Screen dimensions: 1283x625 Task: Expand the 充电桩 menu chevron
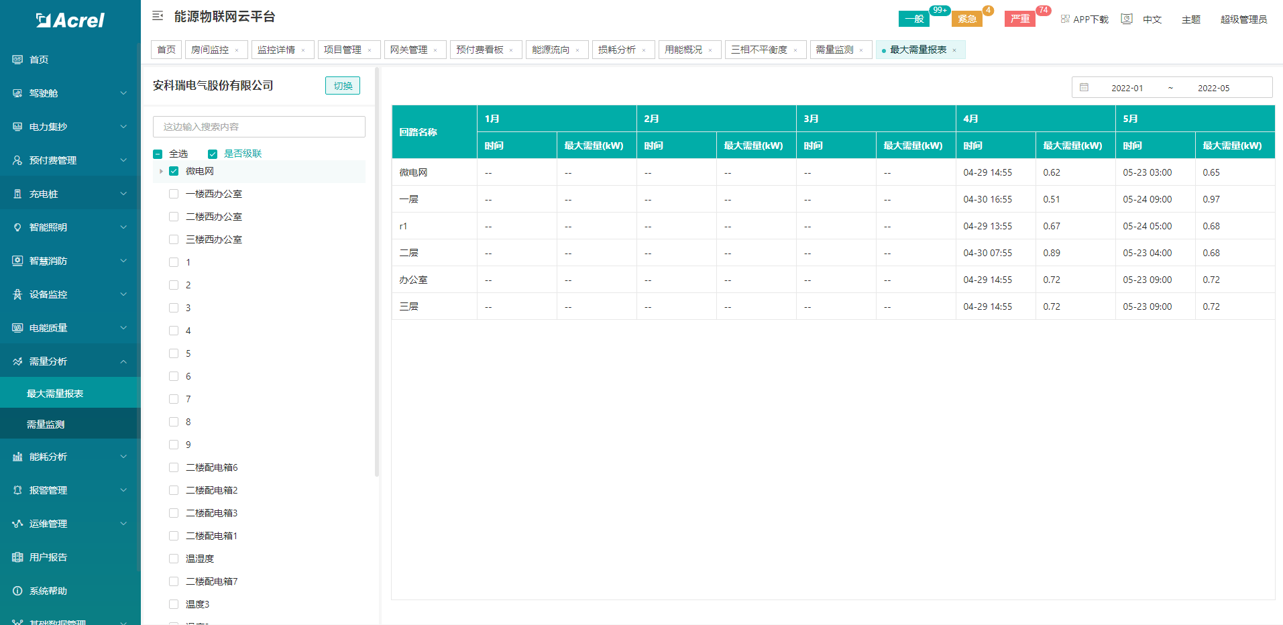click(x=123, y=194)
